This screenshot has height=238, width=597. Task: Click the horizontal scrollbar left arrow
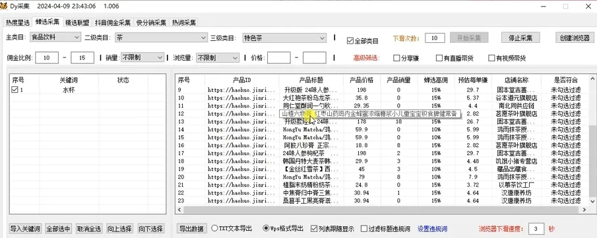tap(179, 210)
